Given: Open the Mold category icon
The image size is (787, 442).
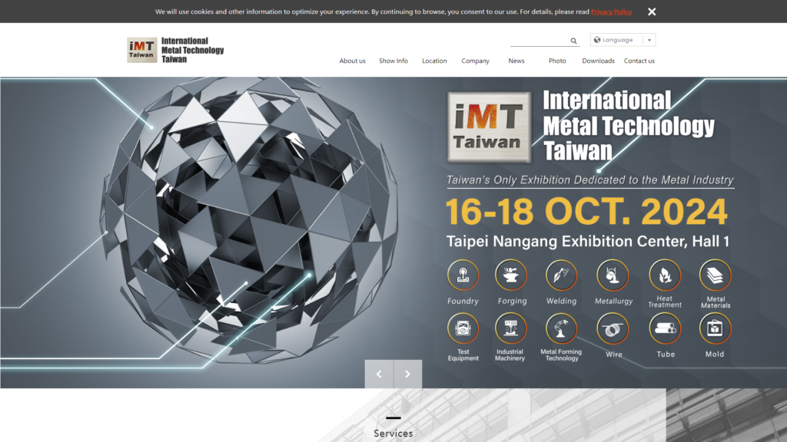Looking at the screenshot, I should 716,328.
